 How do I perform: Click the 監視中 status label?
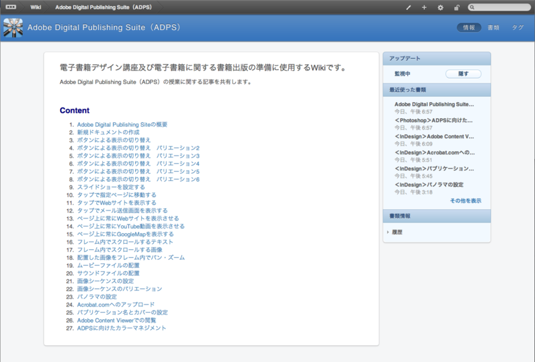coord(403,73)
